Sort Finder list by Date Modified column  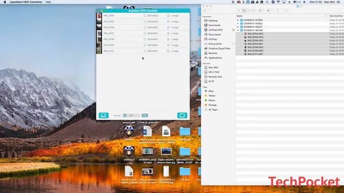[336, 16]
